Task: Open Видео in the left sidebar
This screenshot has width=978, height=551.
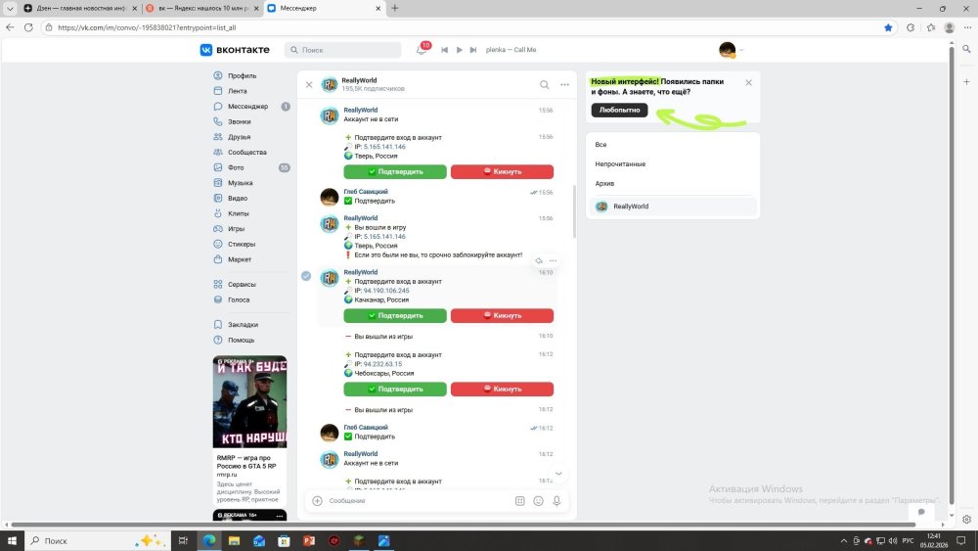Action: click(x=238, y=199)
